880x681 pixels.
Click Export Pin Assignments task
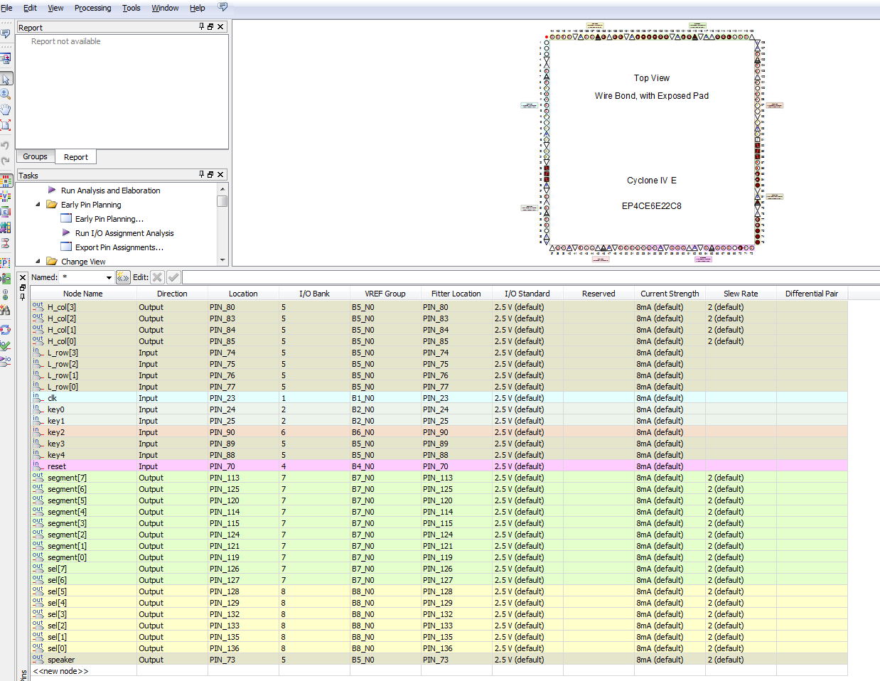(x=119, y=247)
